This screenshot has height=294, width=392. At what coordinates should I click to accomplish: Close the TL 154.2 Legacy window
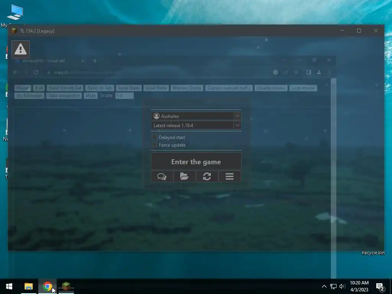[376, 31]
